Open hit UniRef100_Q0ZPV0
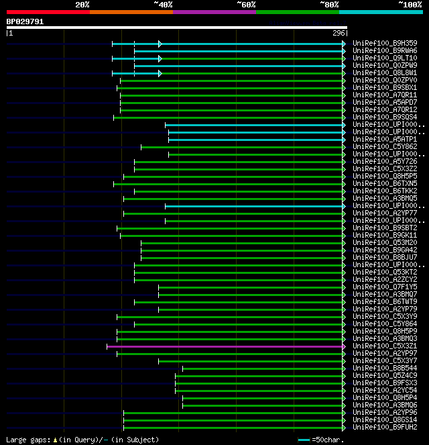The height and width of the screenshot is (445, 429). point(385,80)
